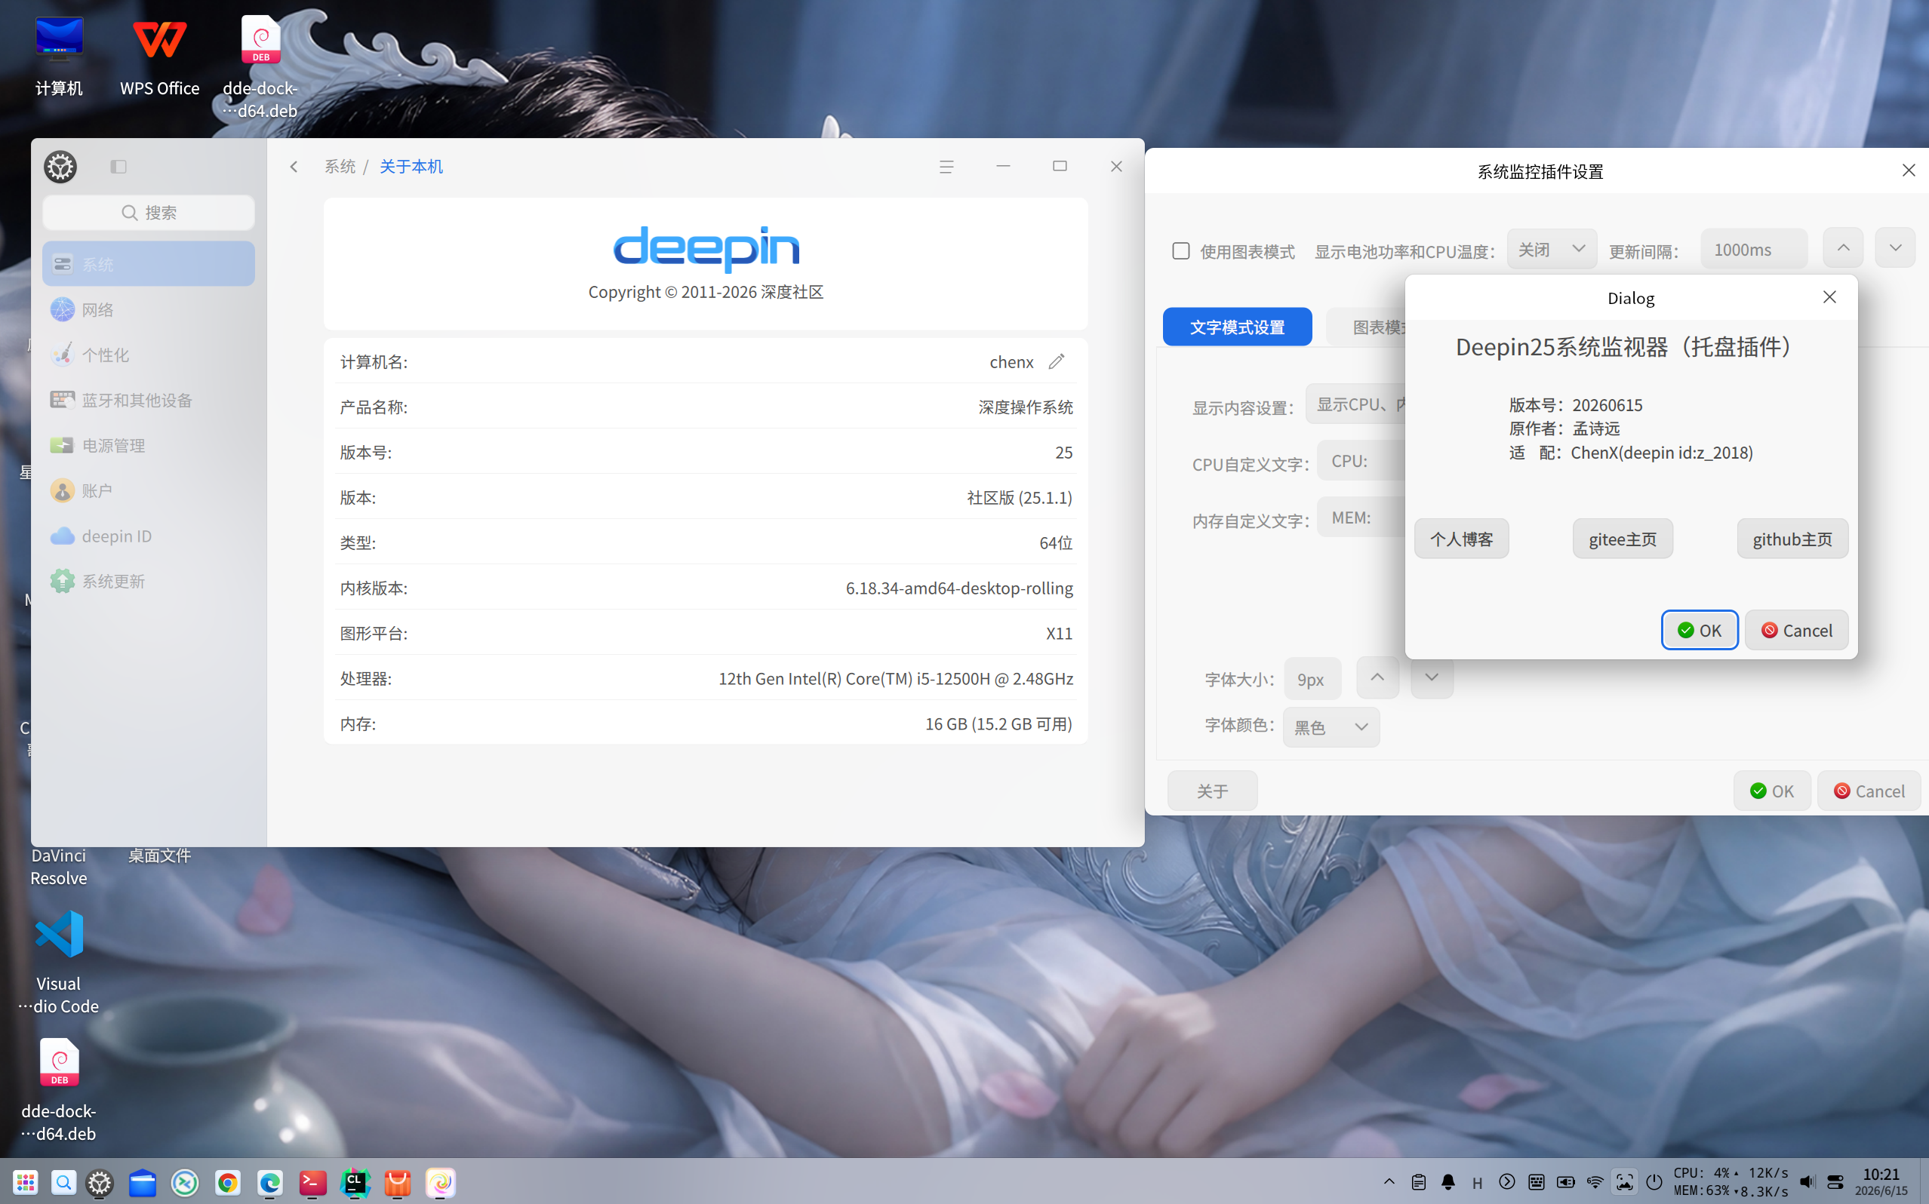Click the volume icon in the tray

tap(1806, 1181)
